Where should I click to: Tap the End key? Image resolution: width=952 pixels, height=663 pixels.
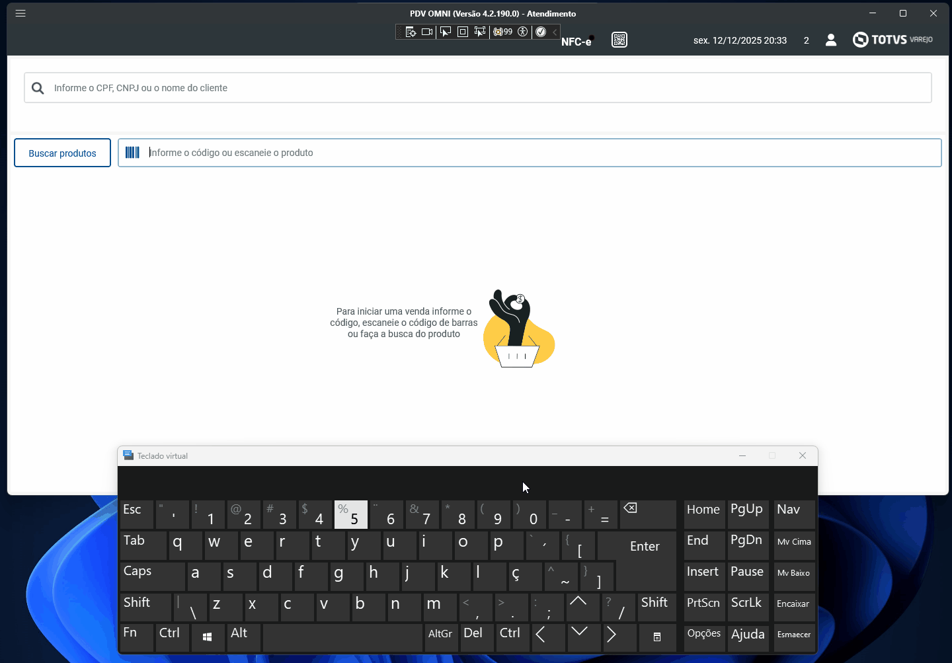pos(704,545)
